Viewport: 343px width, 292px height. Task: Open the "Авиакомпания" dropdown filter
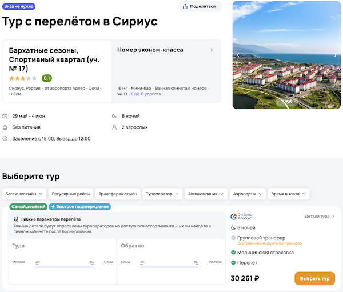(x=206, y=194)
